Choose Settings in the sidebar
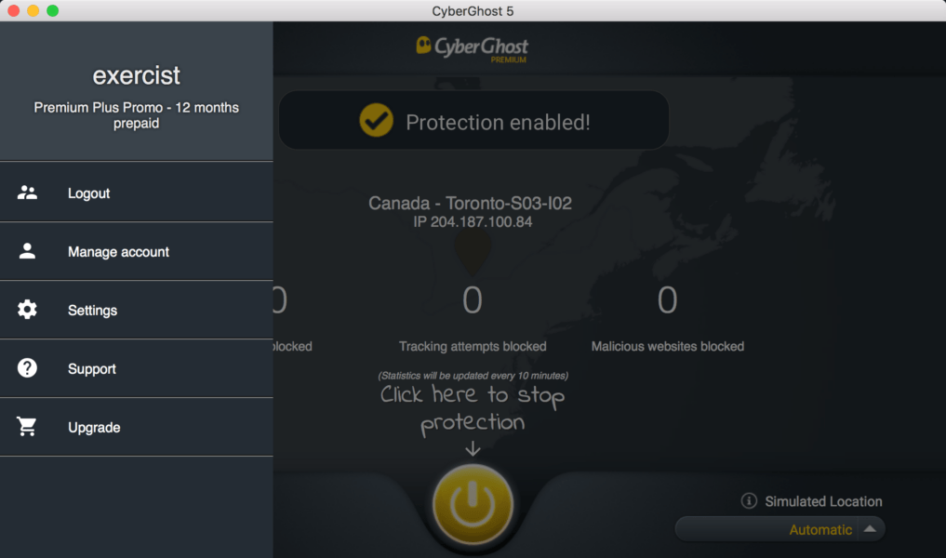This screenshot has height=558, width=946. tap(137, 310)
